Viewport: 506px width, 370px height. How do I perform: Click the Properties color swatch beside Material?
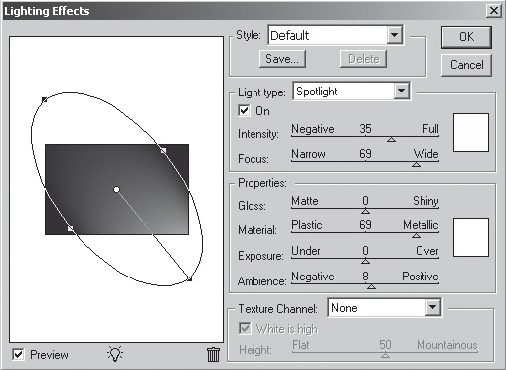click(x=471, y=237)
